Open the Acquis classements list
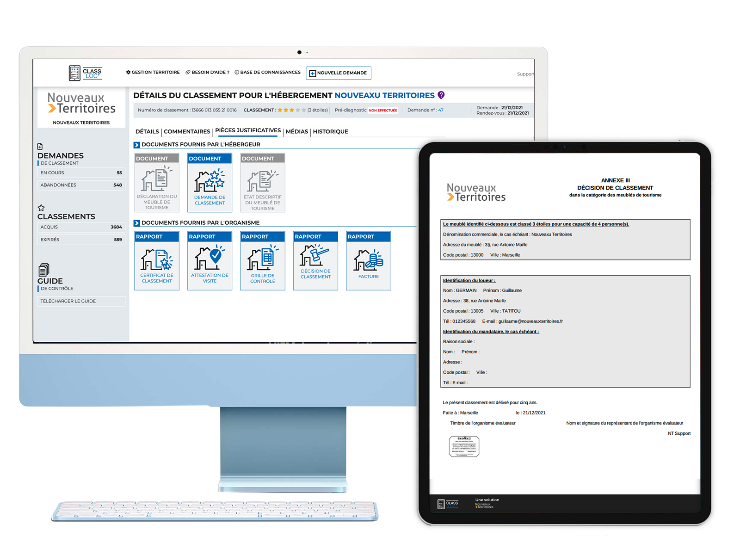740x555 pixels. 81,227
